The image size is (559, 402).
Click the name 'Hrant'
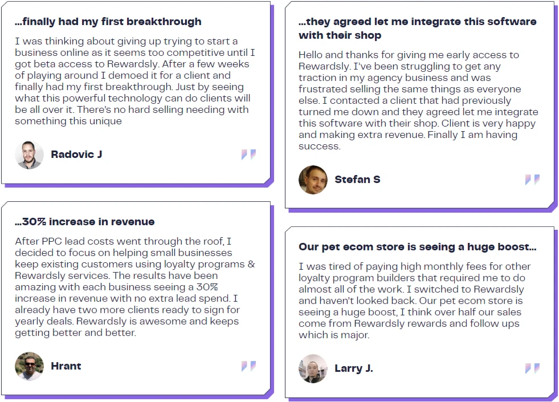point(66,366)
